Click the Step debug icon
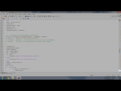121x91 pixels. tap(42, 16)
